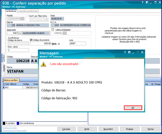
Task: Open Restaurar Grids link
Action: point(10,128)
